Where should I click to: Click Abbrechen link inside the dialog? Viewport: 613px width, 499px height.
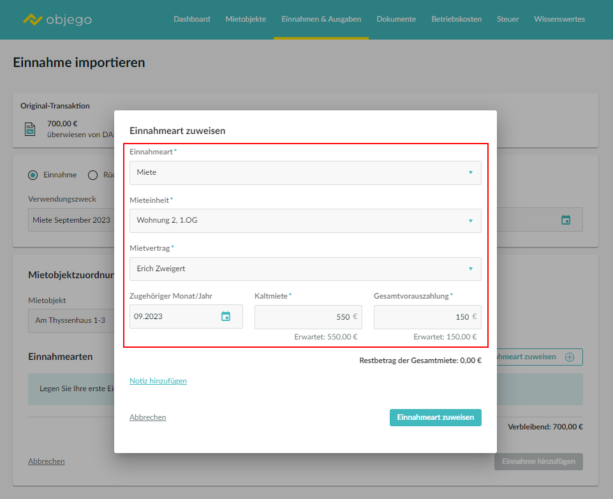tap(147, 417)
